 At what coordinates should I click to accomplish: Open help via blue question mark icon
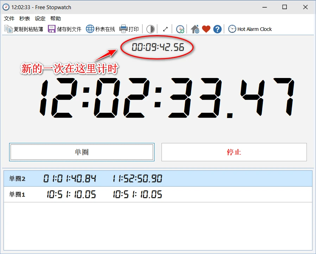[217, 29]
